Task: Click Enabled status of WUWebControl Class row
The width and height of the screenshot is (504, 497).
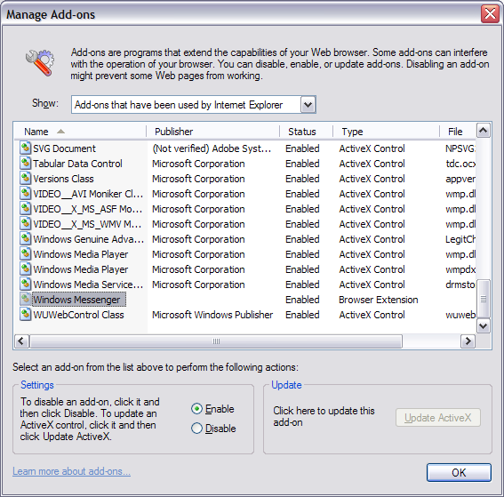Action: click(x=302, y=315)
